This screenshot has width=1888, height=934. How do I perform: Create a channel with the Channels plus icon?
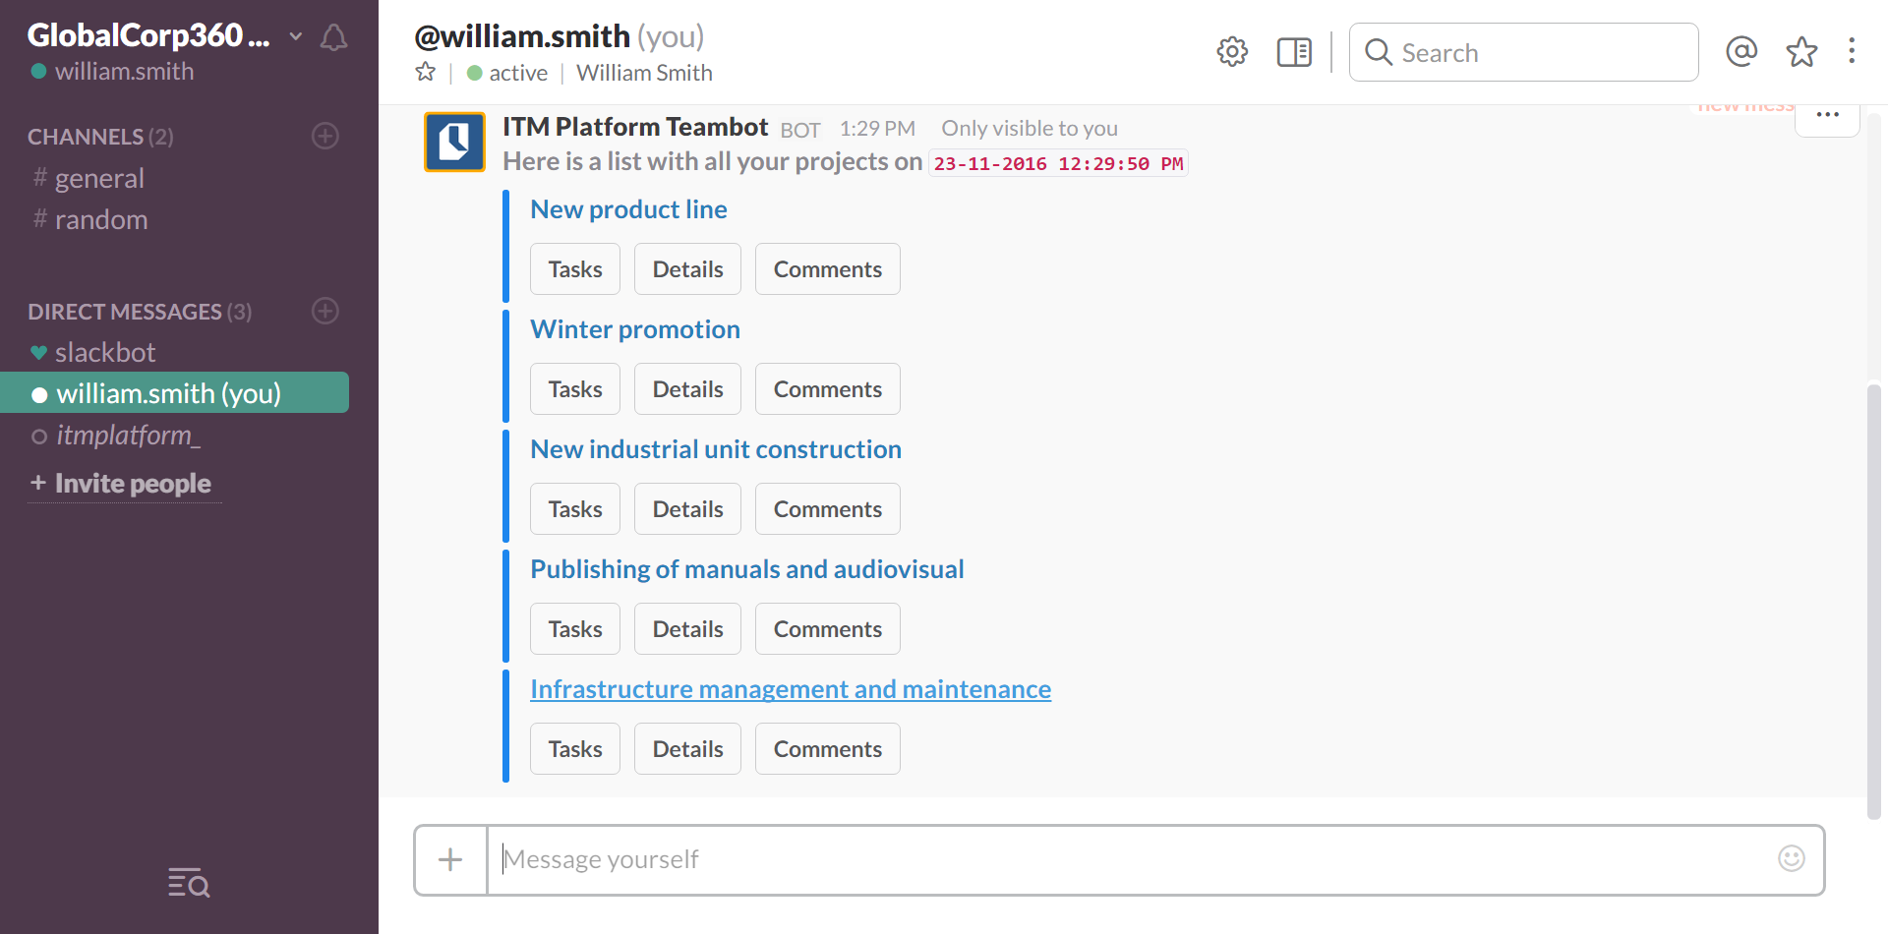click(x=325, y=136)
